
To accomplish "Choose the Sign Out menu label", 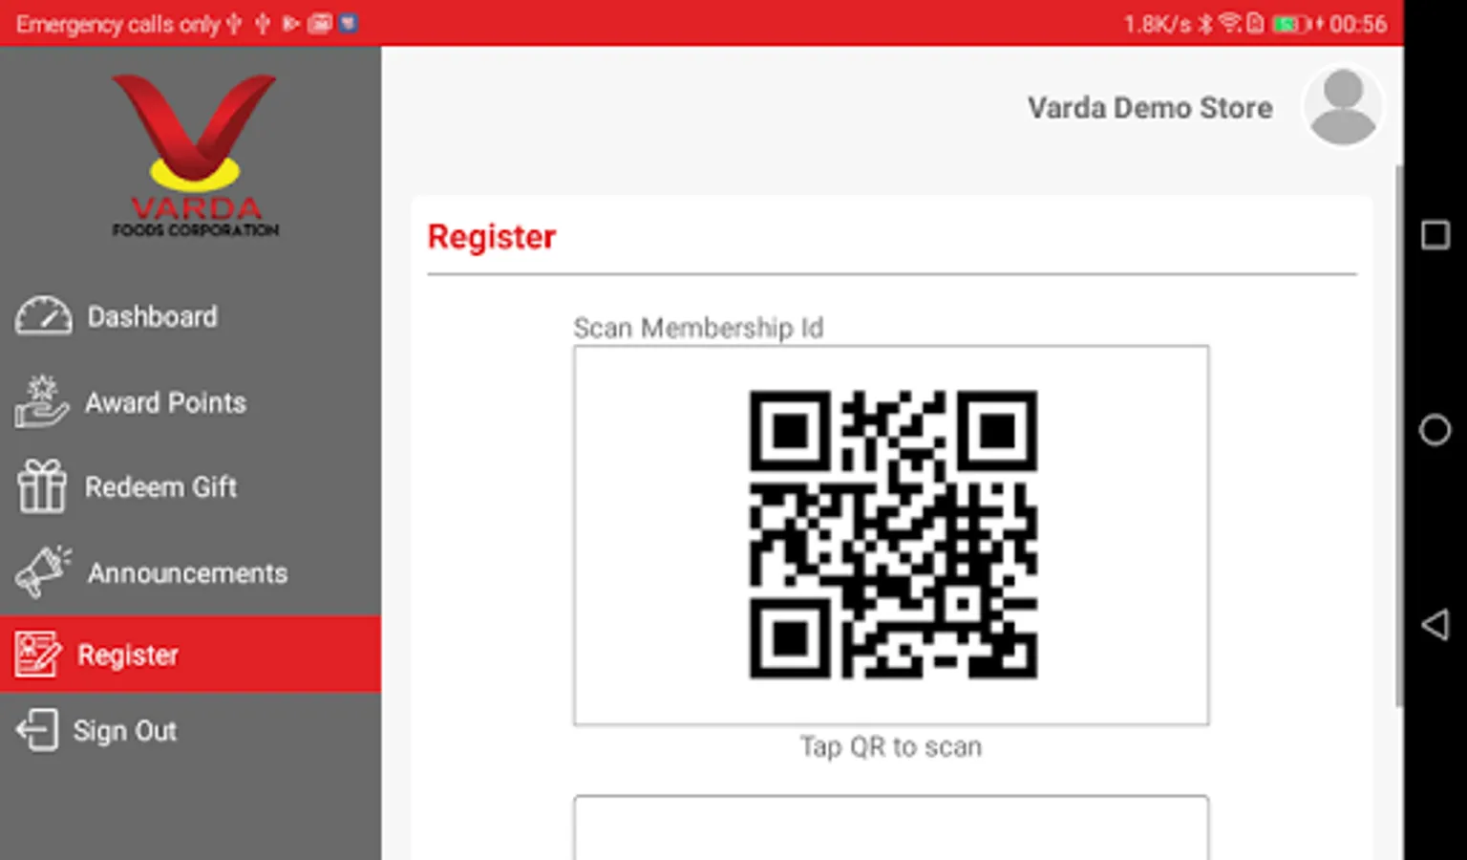I will 125,731.
